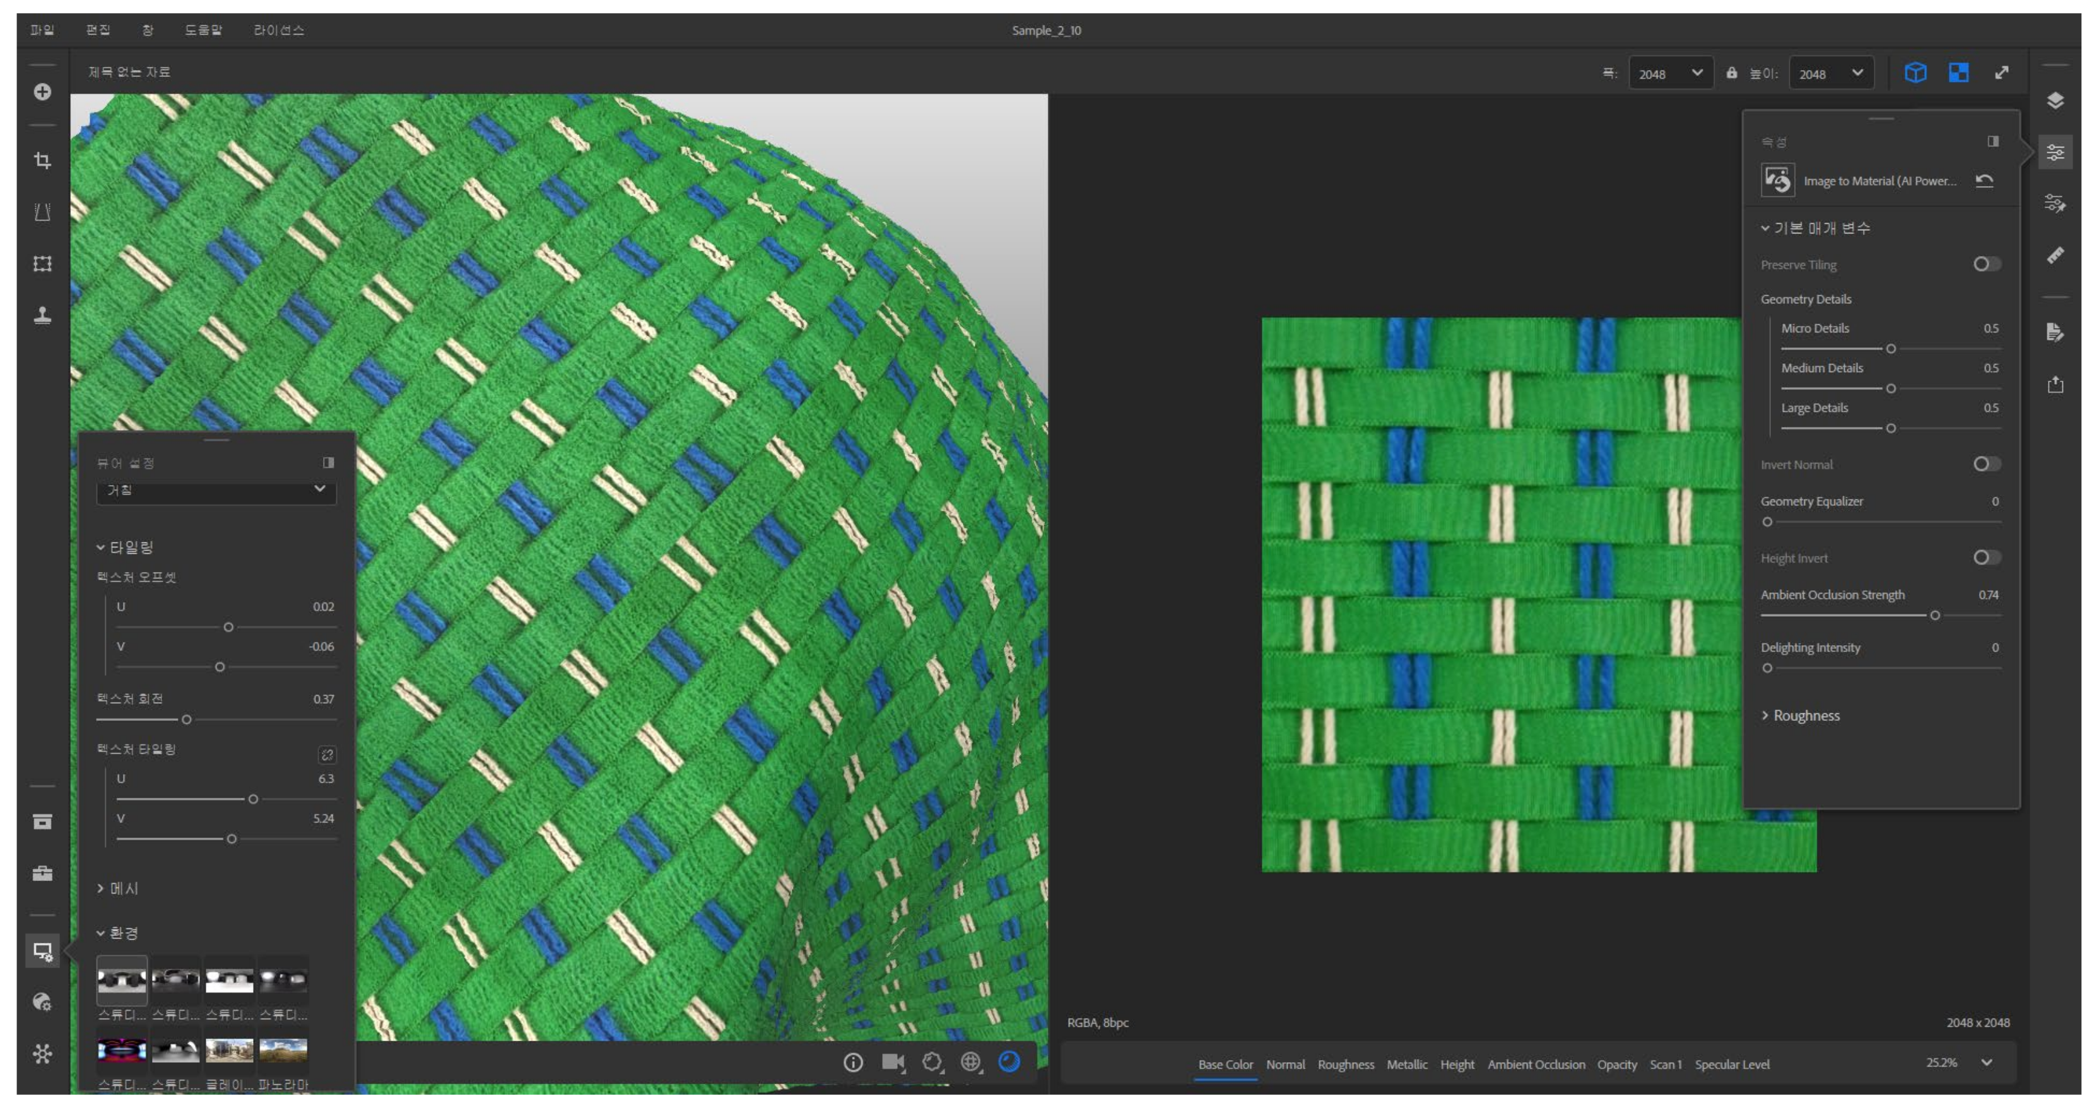The width and height of the screenshot is (2099, 1110).
Task: Click the 3D view cube icon
Action: click(1915, 73)
